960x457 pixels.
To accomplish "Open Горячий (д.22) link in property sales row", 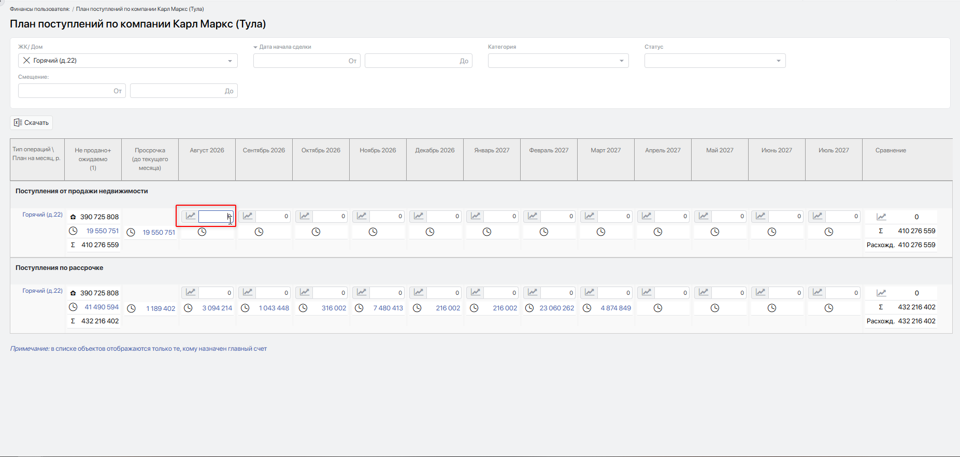I will pyautogui.click(x=42, y=215).
